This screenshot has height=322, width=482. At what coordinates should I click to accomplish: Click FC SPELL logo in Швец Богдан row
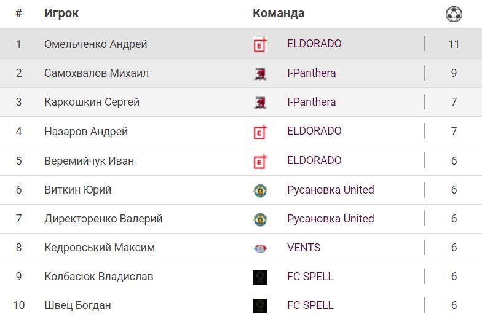[x=260, y=306]
